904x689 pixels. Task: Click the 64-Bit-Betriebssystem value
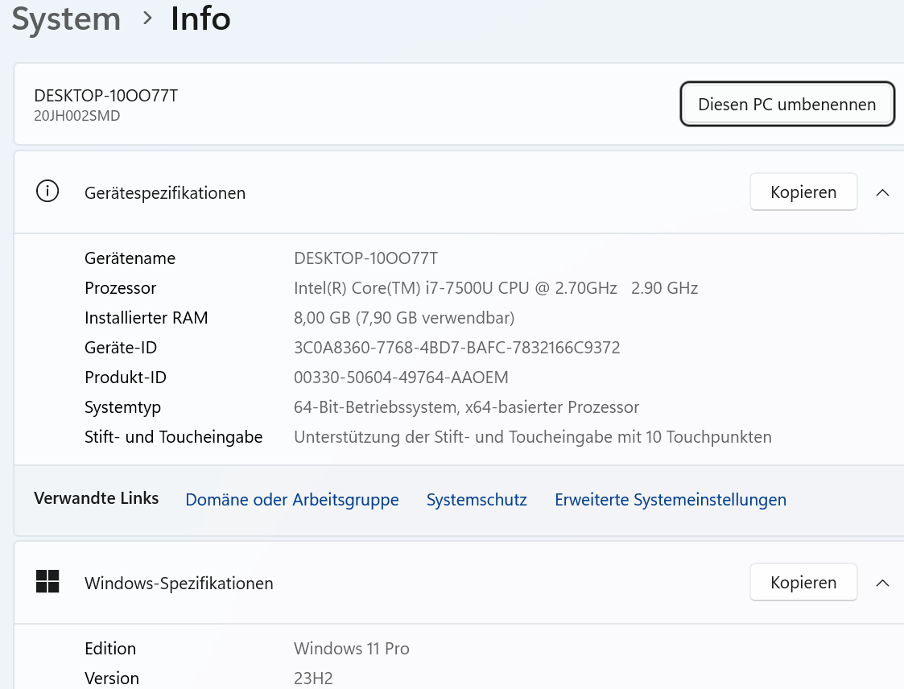[x=466, y=407]
